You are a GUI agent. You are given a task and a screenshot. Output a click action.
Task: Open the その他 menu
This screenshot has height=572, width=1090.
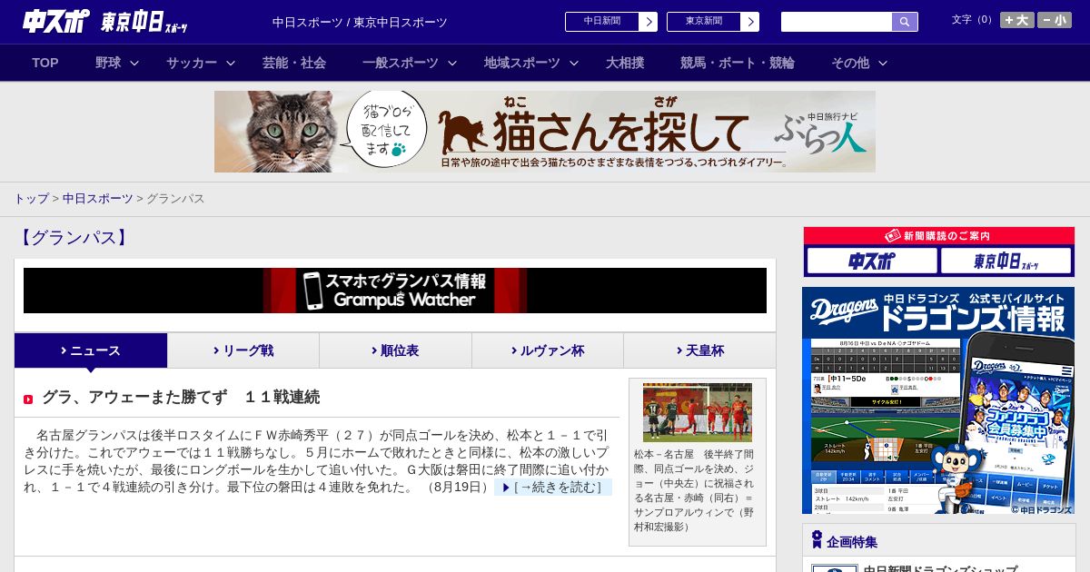click(850, 63)
